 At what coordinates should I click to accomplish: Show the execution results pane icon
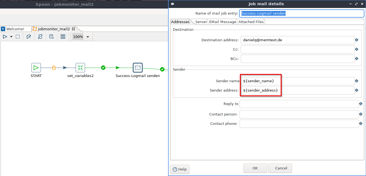click(x=63, y=37)
